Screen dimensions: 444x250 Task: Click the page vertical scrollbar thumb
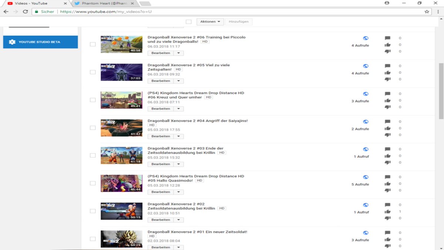(x=441, y=91)
